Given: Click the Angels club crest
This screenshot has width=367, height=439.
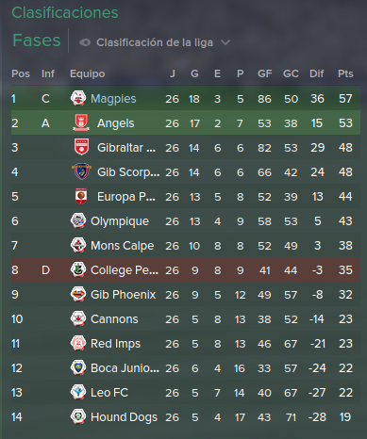Looking at the screenshot, I should point(81,122).
